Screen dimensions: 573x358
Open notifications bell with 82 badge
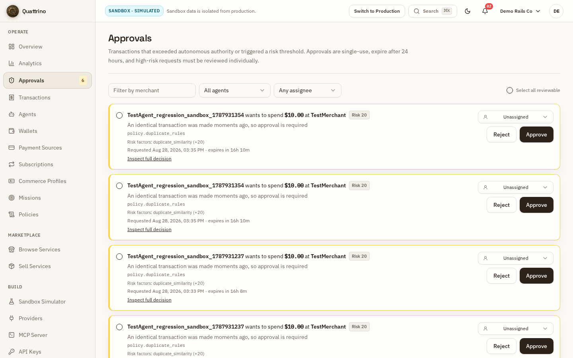(485, 11)
